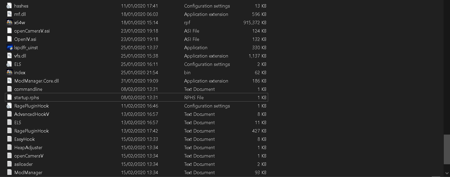Viewport: 450px width, 177px height.
Task: Click the scroll down arrow
Action: [447, 173]
